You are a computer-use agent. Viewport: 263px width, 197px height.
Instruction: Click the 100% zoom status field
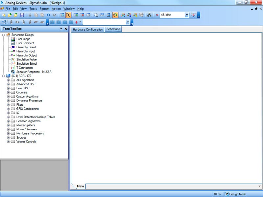coord(217,194)
